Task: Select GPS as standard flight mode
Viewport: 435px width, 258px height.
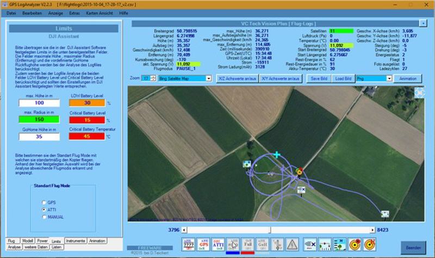Action: 44,202
